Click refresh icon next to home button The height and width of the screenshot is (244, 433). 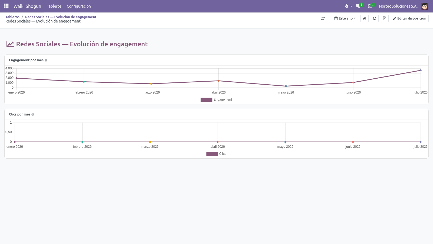[x=375, y=18]
